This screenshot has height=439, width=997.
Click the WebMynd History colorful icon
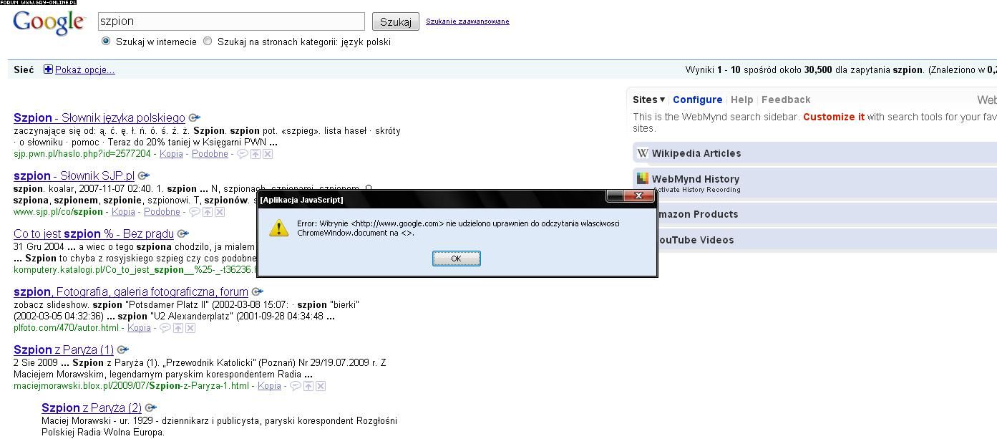(643, 179)
